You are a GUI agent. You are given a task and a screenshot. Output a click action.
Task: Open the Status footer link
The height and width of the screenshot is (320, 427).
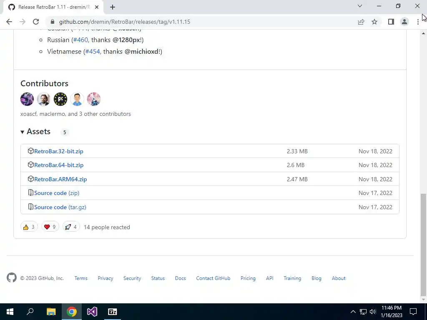click(158, 278)
